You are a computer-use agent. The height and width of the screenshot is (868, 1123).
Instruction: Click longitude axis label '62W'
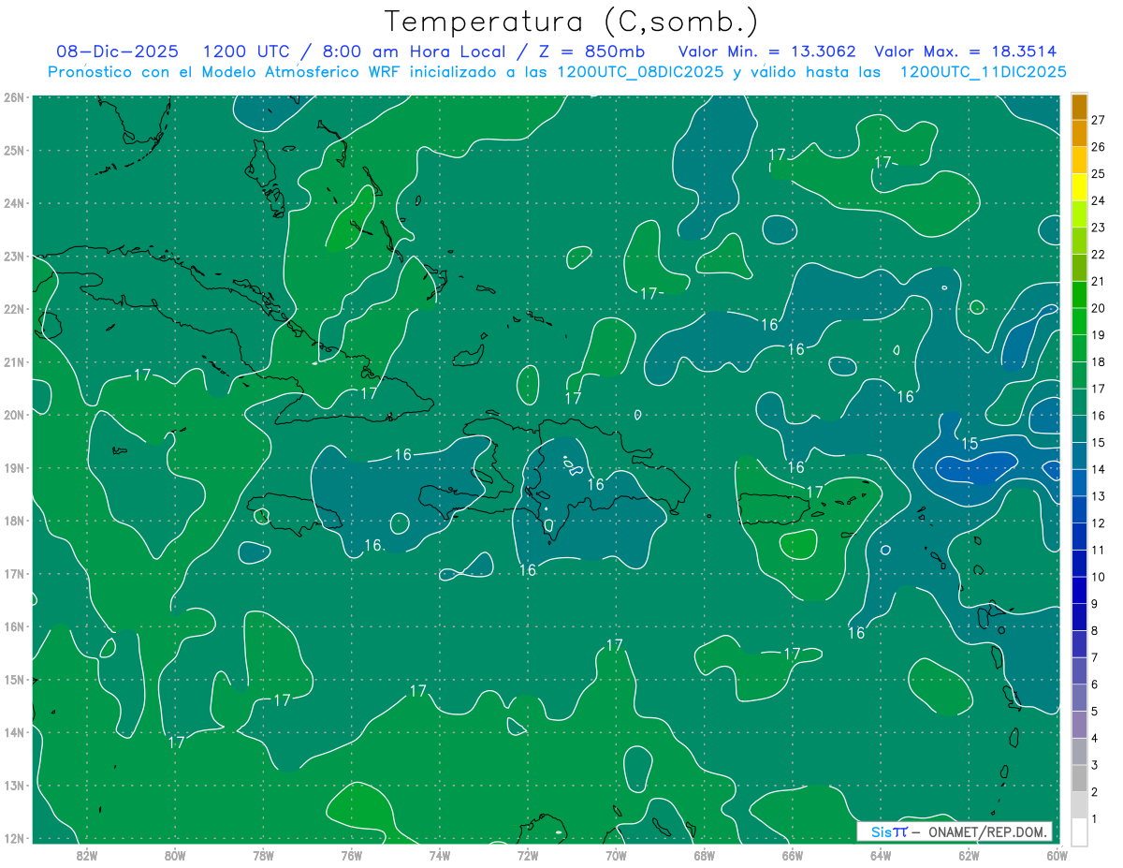pos(969,854)
